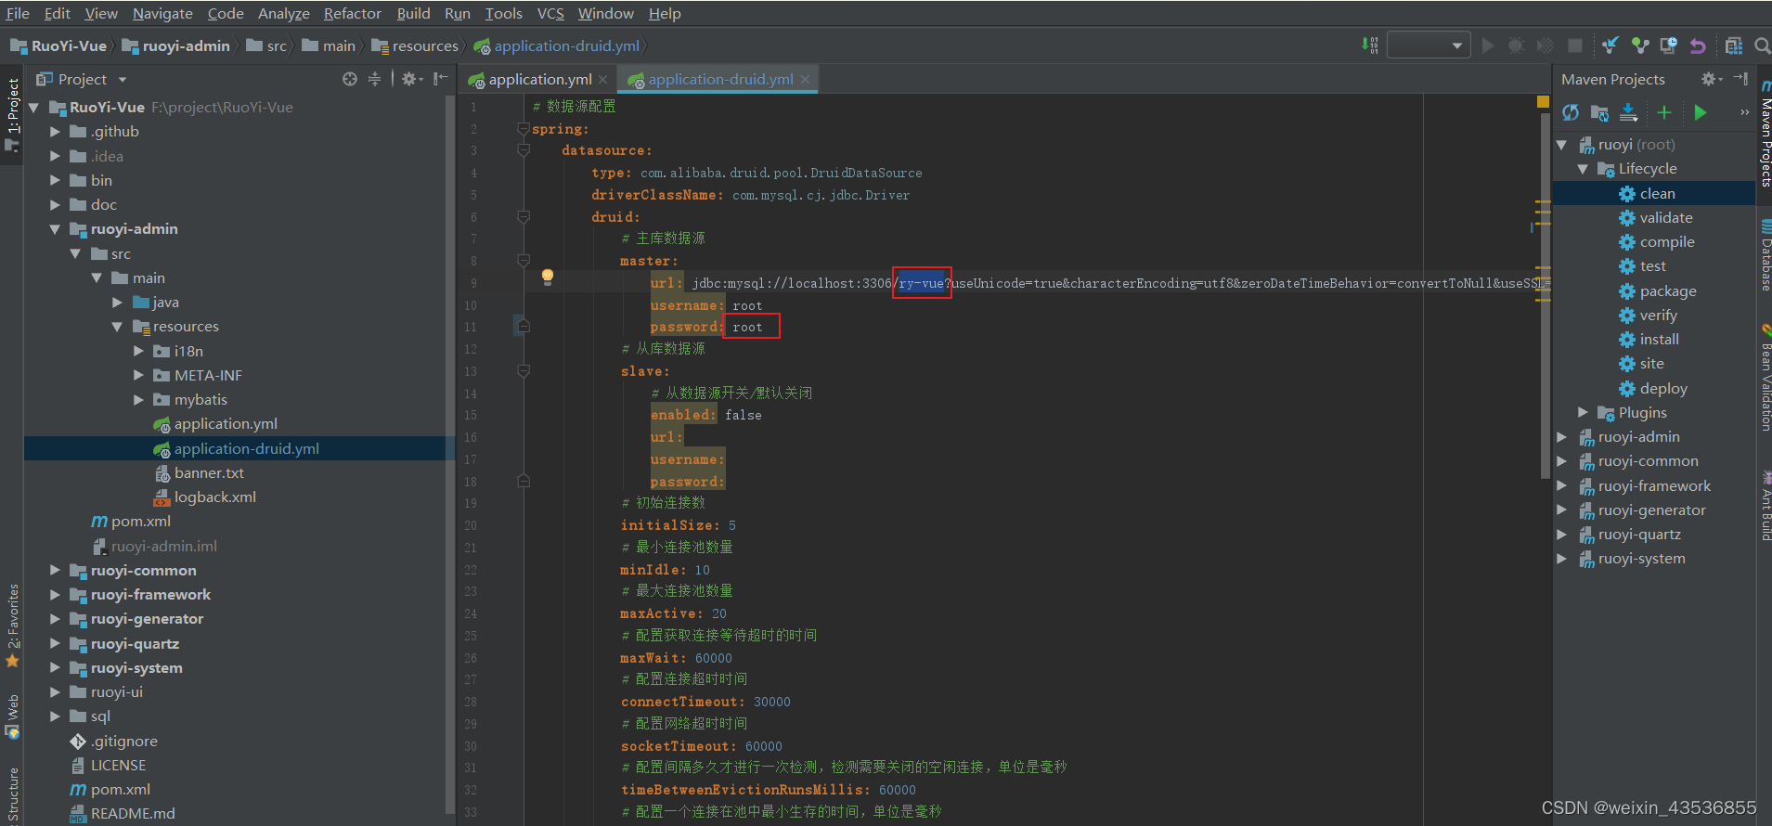The image size is (1772, 826).
Task: Click Collapse All in Project panel
Action: [x=374, y=79]
